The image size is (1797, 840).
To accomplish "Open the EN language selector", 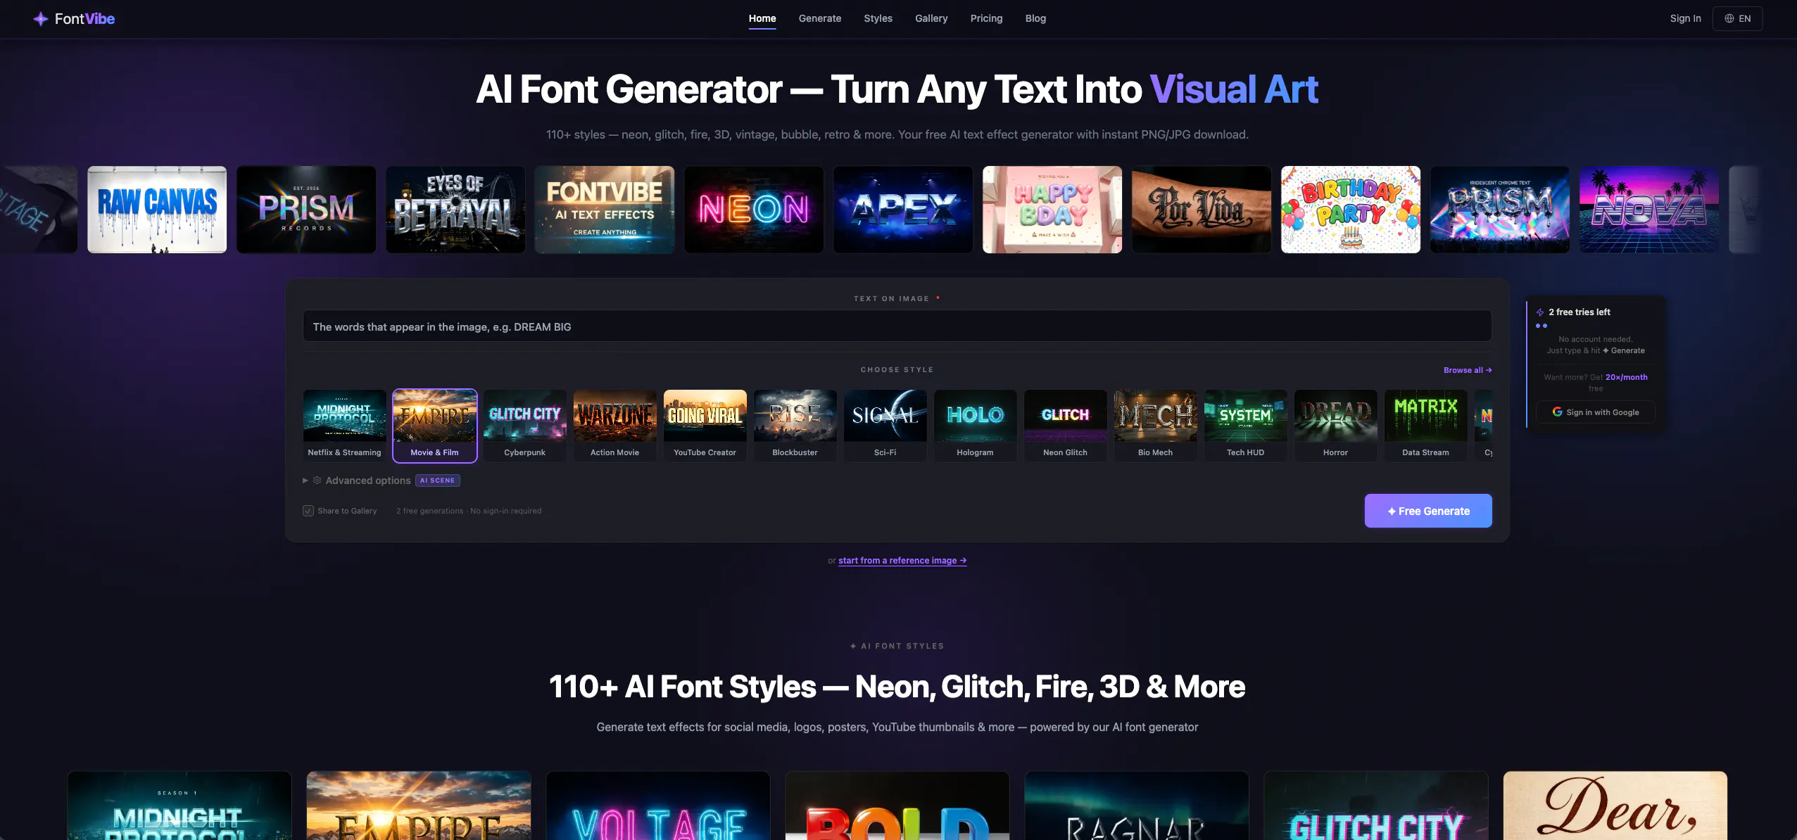I will [x=1737, y=18].
